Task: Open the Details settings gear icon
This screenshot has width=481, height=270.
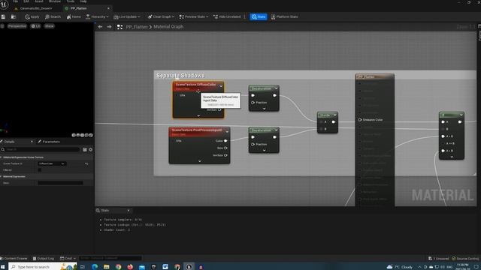Action: click(x=90, y=150)
